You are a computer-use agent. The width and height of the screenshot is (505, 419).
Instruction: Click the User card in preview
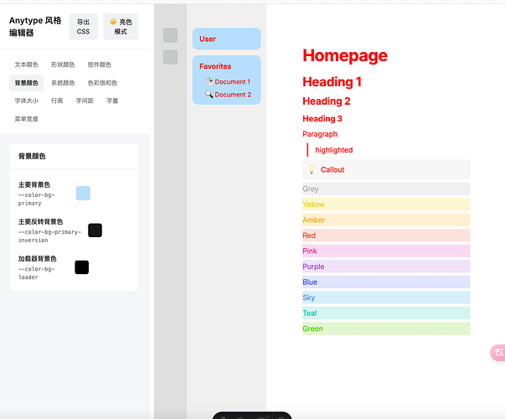click(x=227, y=39)
